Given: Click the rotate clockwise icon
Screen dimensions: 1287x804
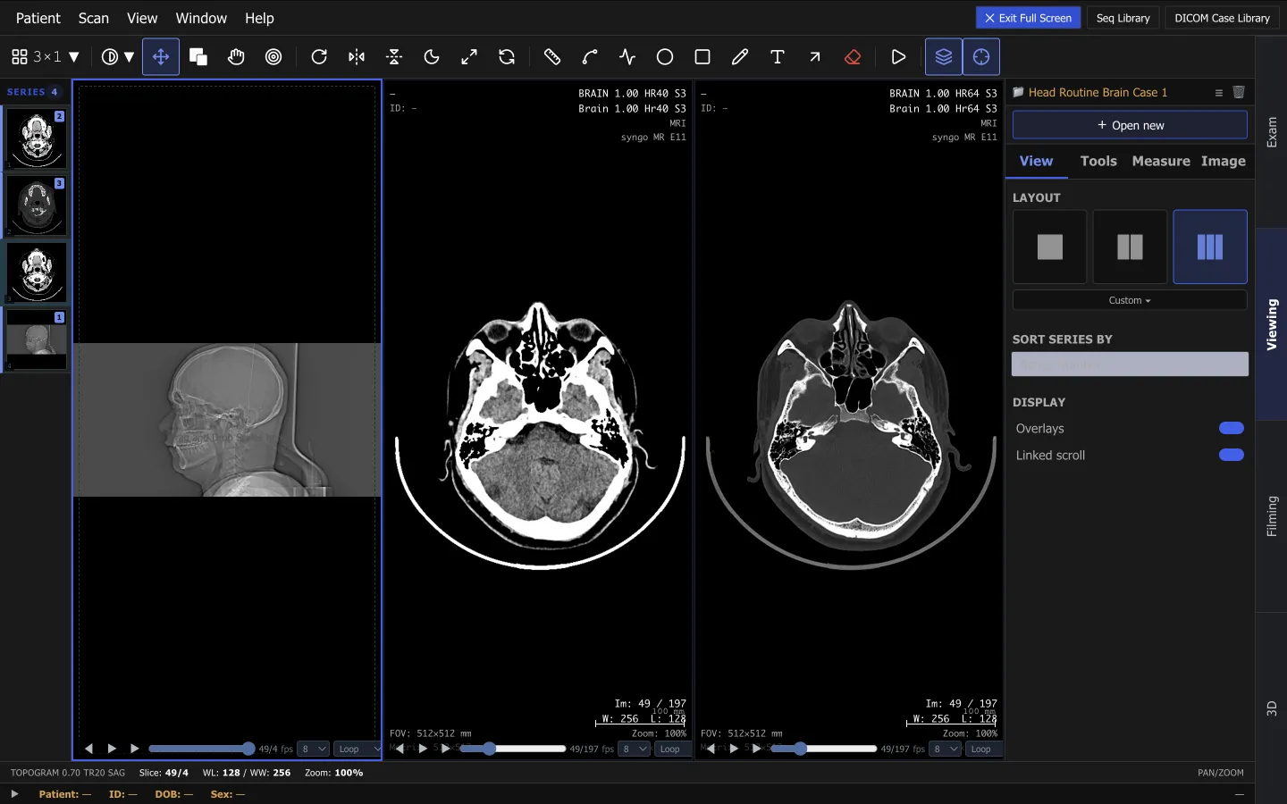Looking at the screenshot, I should pos(319,57).
